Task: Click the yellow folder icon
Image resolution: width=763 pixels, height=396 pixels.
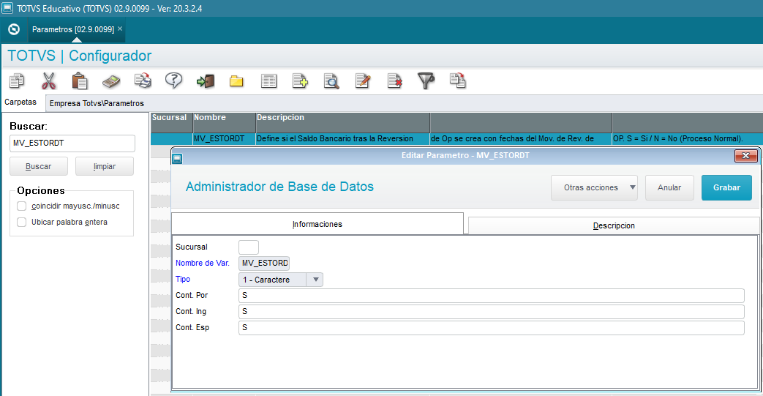Action: point(236,81)
